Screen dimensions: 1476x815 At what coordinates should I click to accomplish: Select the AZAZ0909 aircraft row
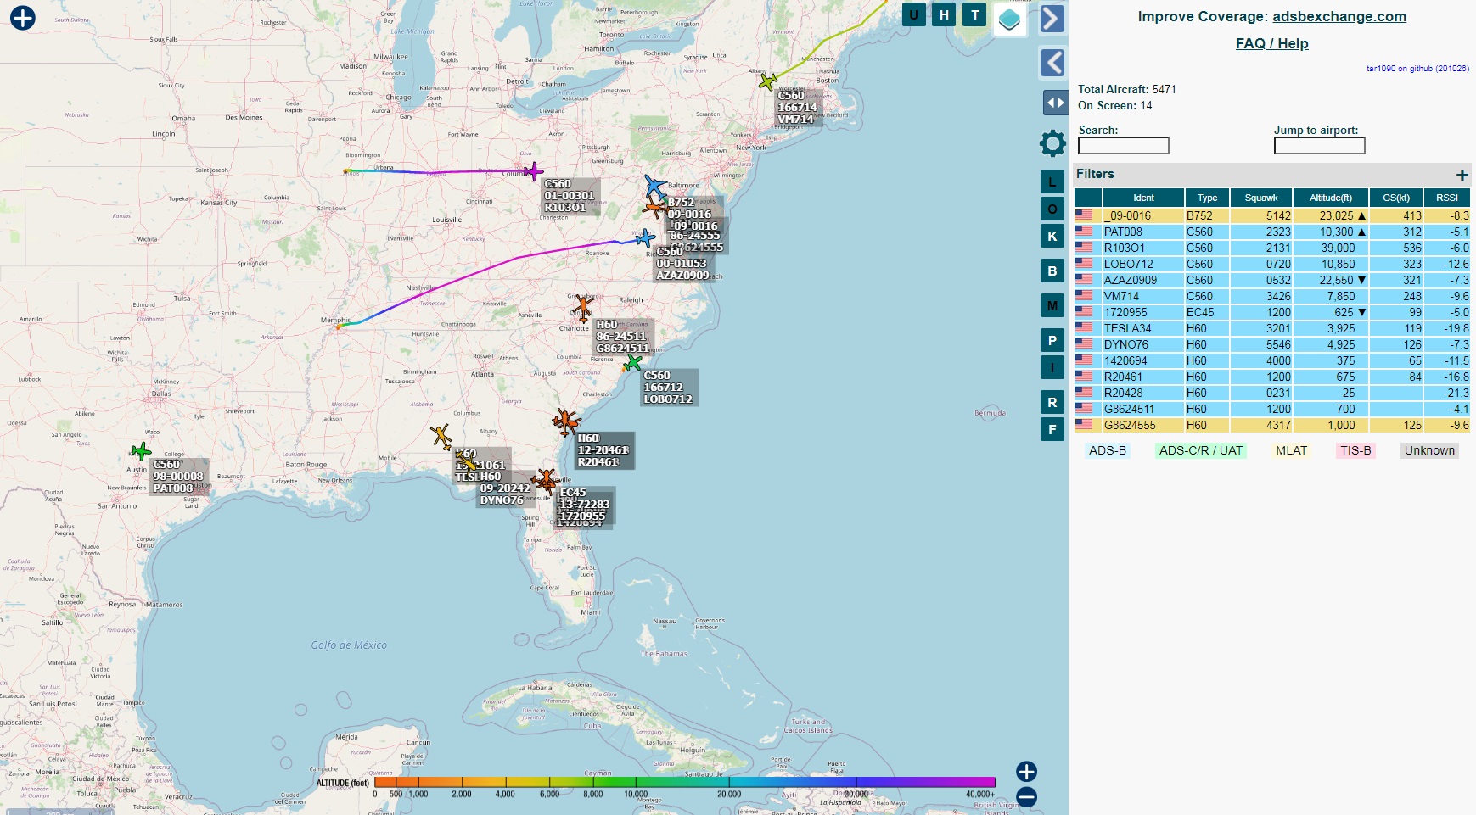1271,280
